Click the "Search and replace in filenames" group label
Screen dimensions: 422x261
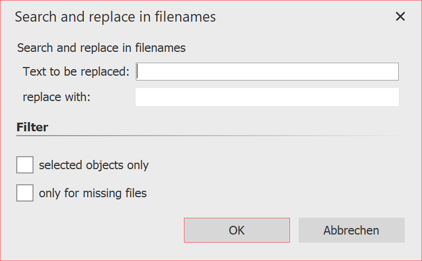point(101,48)
